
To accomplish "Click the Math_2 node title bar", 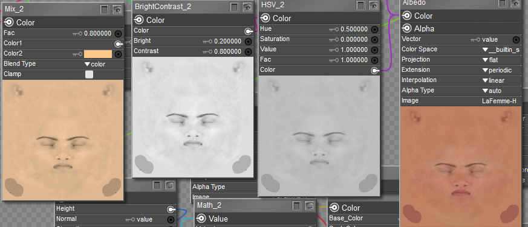I will click(x=256, y=205).
